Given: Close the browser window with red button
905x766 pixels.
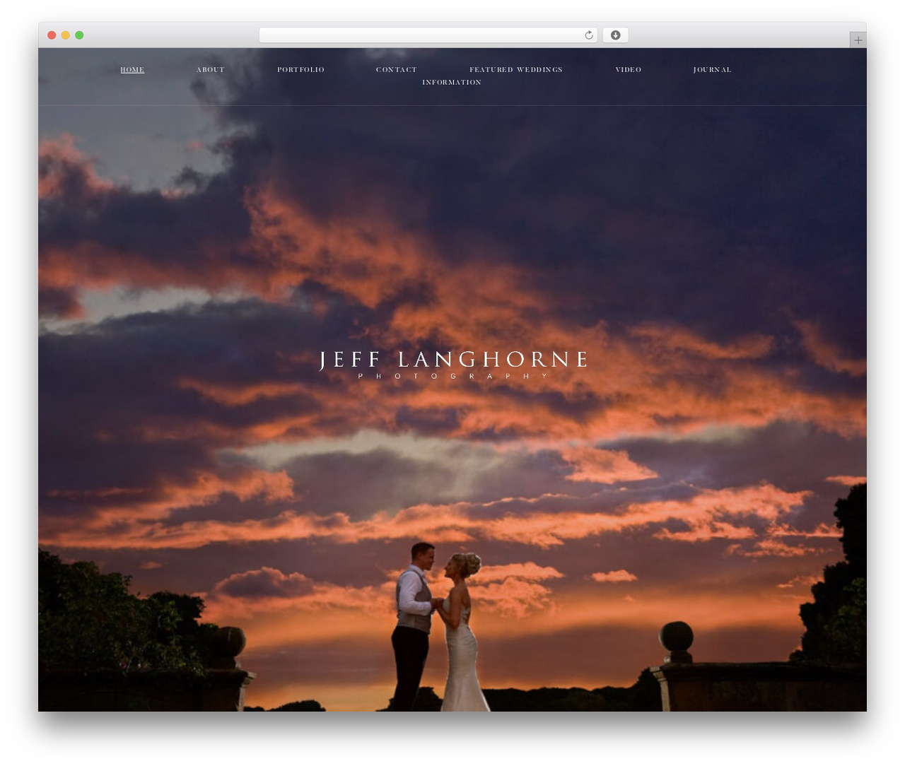Looking at the screenshot, I should 52,35.
